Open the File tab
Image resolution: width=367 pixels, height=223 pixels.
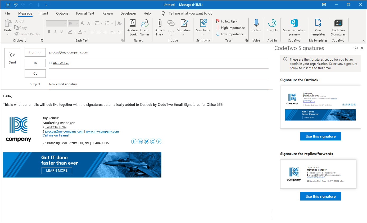pyautogui.click(x=7, y=13)
